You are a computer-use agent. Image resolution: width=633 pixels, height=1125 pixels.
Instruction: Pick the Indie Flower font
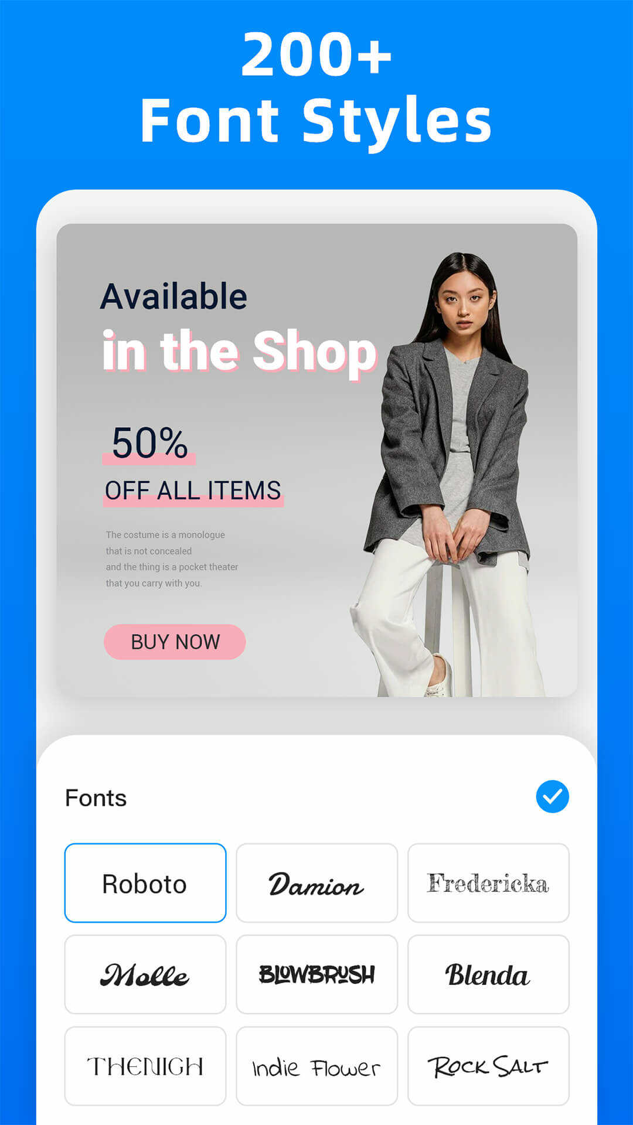316,1066
